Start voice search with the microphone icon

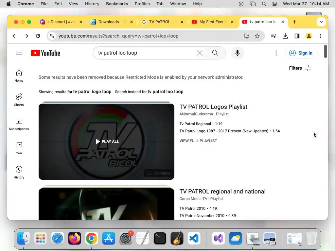pyautogui.click(x=238, y=53)
